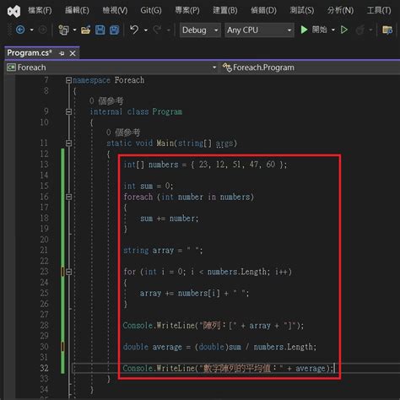
Task: Open the Any CPU platform dropdown
Action: (259, 30)
